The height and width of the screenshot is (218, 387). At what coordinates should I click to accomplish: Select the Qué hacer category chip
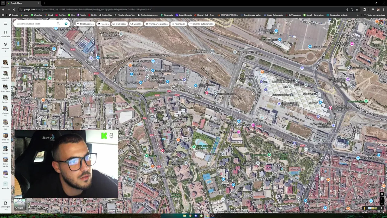[119, 24]
